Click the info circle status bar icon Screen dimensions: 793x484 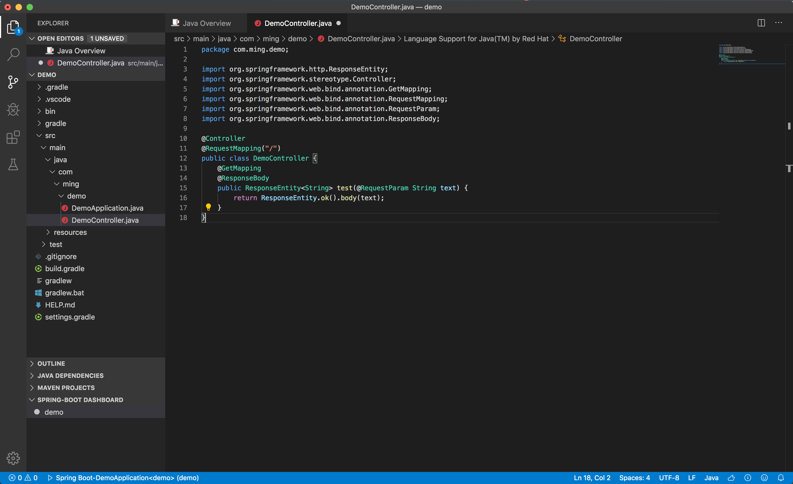(748, 478)
